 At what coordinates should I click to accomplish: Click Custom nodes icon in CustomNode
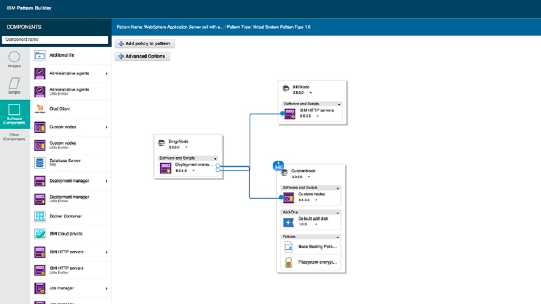pyautogui.click(x=289, y=198)
